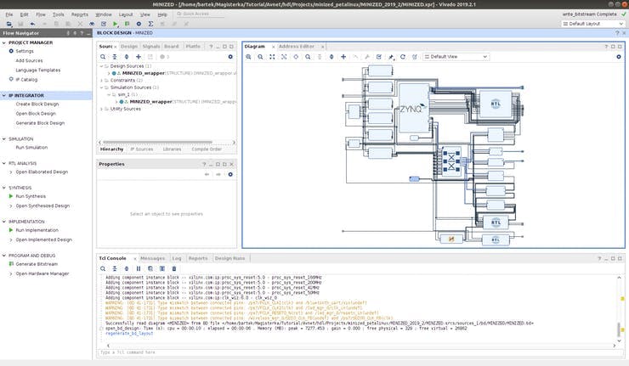Click the green Run Implementation arrow in the main toolbar
This screenshot has height=366, width=629.
click(116, 24)
